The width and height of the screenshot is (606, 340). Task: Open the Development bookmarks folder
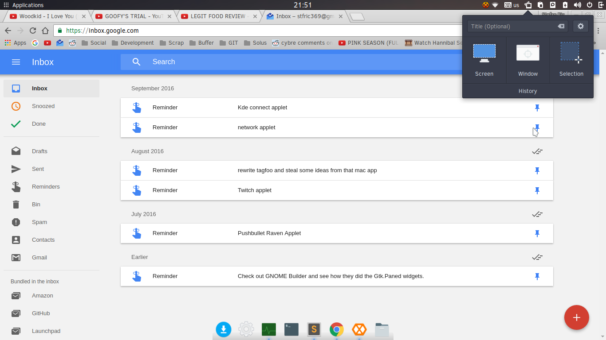tap(133, 43)
